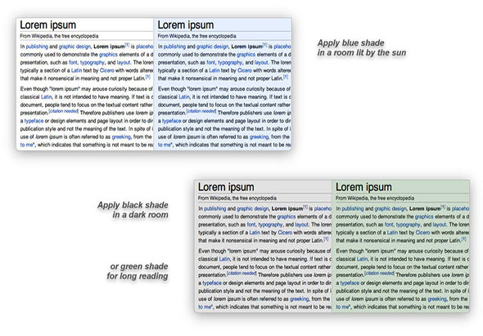Follow the typography link in gray-shaded panel
Image resolution: width=483 pixels, height=336 pixels.
tap(270, 224)
